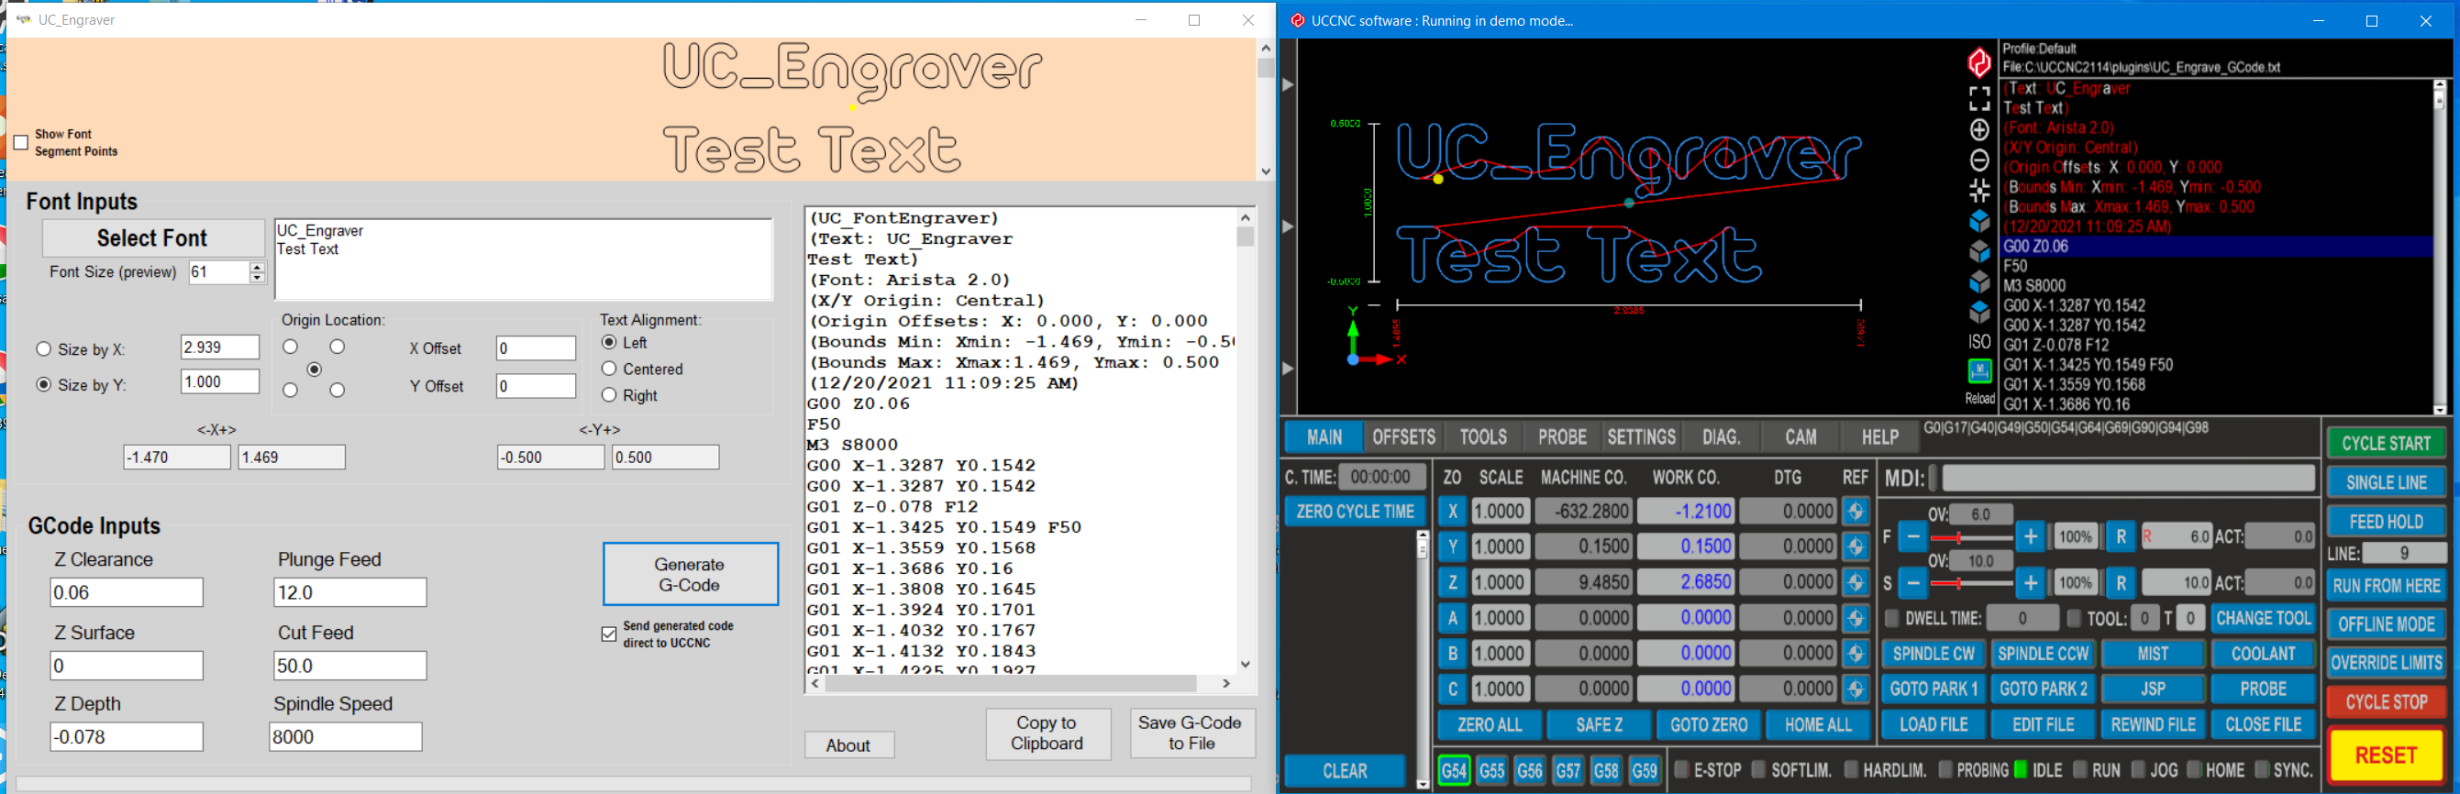Click the fit-to-view bracket icon in UCCNC
The width and height of the screenshot is (2460, 794).
[x=1979, y=98]
